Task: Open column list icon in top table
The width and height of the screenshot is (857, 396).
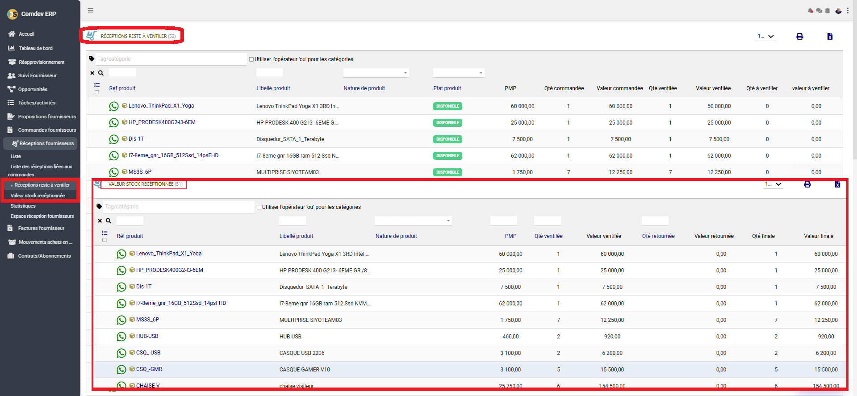Action: 97,85
